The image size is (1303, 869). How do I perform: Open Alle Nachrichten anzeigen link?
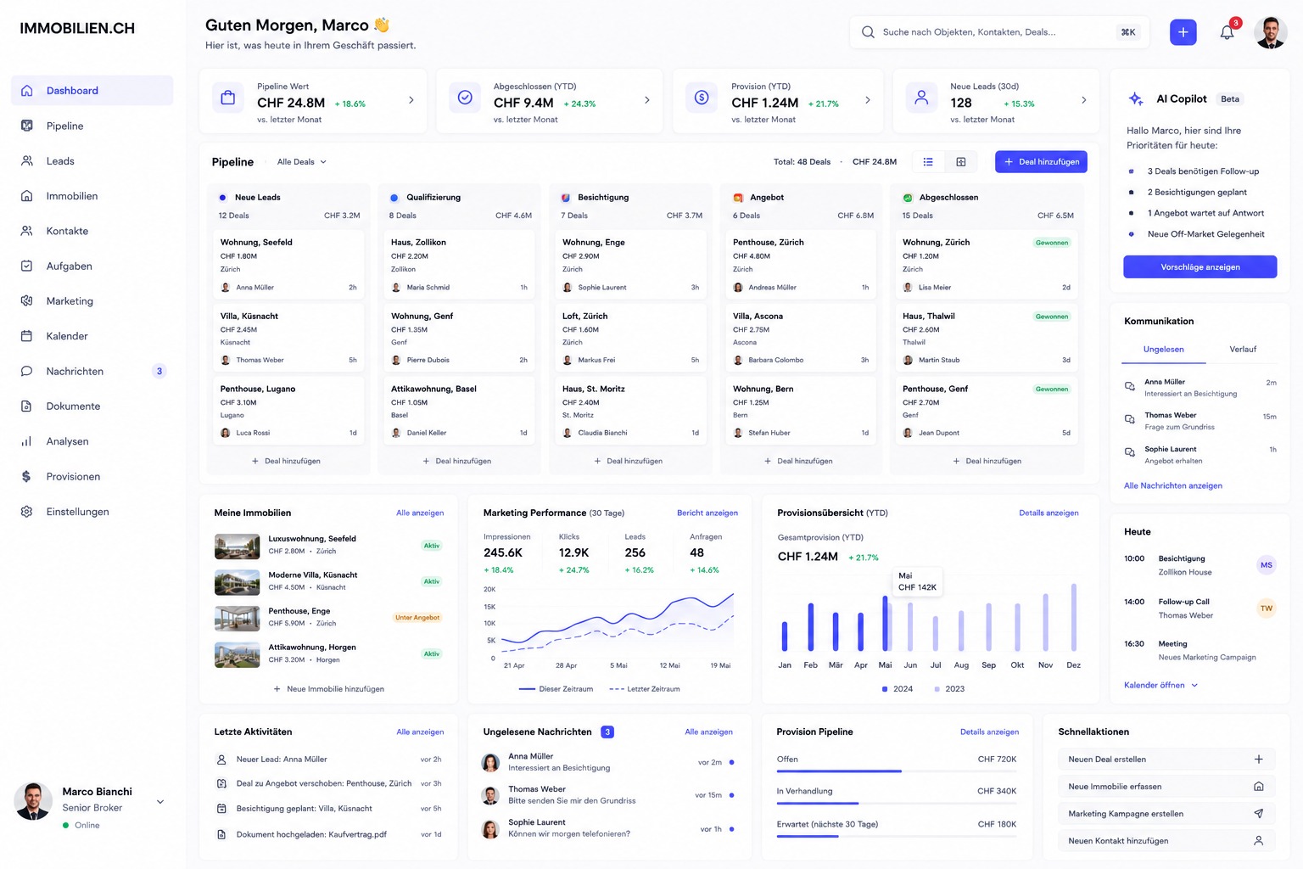1173,486
